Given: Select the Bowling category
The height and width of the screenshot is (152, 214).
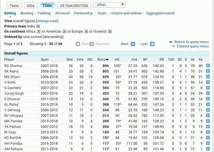Looking at the screenshot, I should [x=27, y=13].
